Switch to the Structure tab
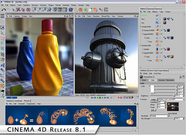 tap(150, 9)
